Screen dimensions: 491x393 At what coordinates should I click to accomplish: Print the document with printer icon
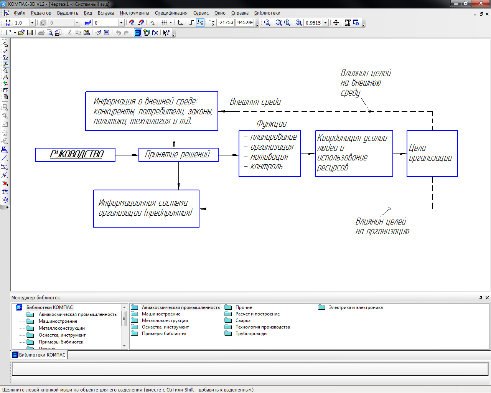coord(41,33)
